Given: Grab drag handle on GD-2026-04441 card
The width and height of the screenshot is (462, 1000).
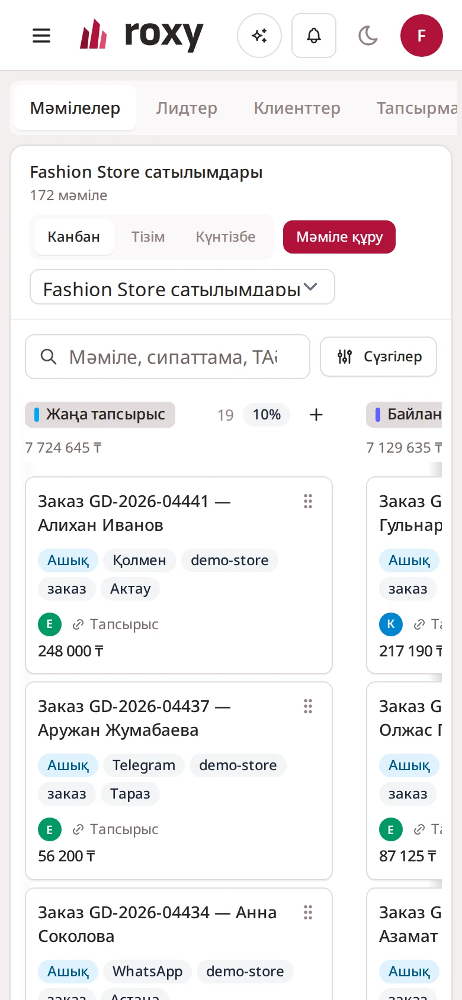Looking at the screenshot, I should pyautogui.click(x=308, y=501).
